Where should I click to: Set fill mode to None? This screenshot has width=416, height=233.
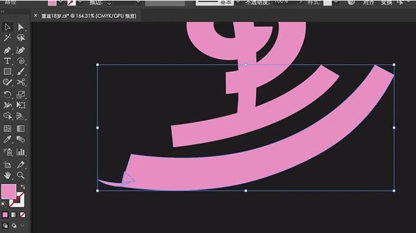click(23, 214)
